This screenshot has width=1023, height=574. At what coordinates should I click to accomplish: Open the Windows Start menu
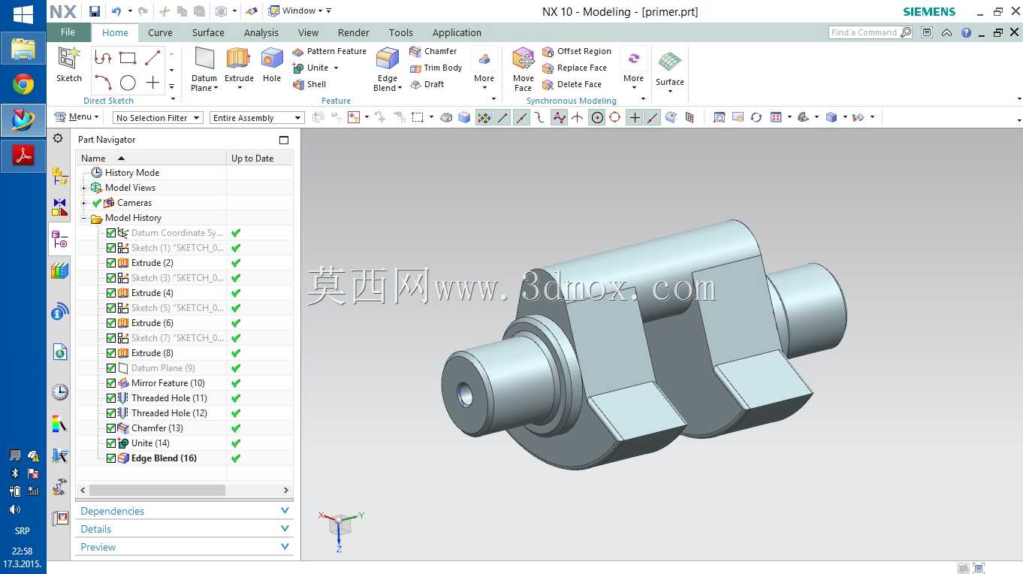[x=23, y=14]
